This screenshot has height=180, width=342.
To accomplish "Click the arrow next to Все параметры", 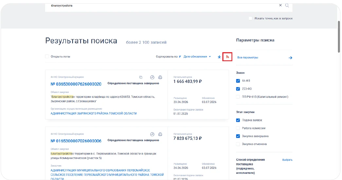I will [x=290, y=58].
